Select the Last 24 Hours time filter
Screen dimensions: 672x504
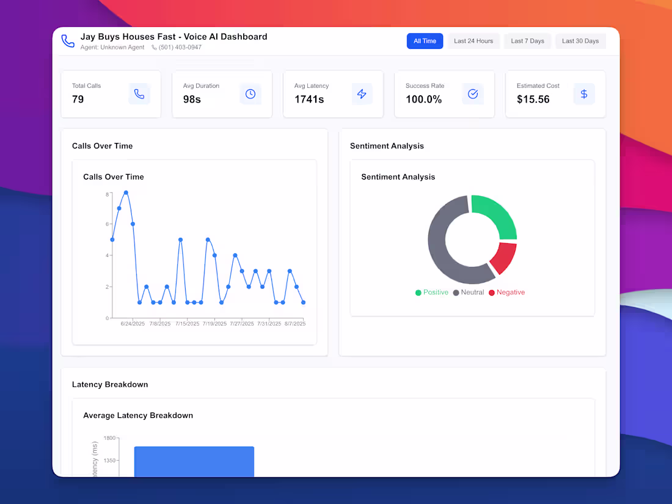pos(473,40)
